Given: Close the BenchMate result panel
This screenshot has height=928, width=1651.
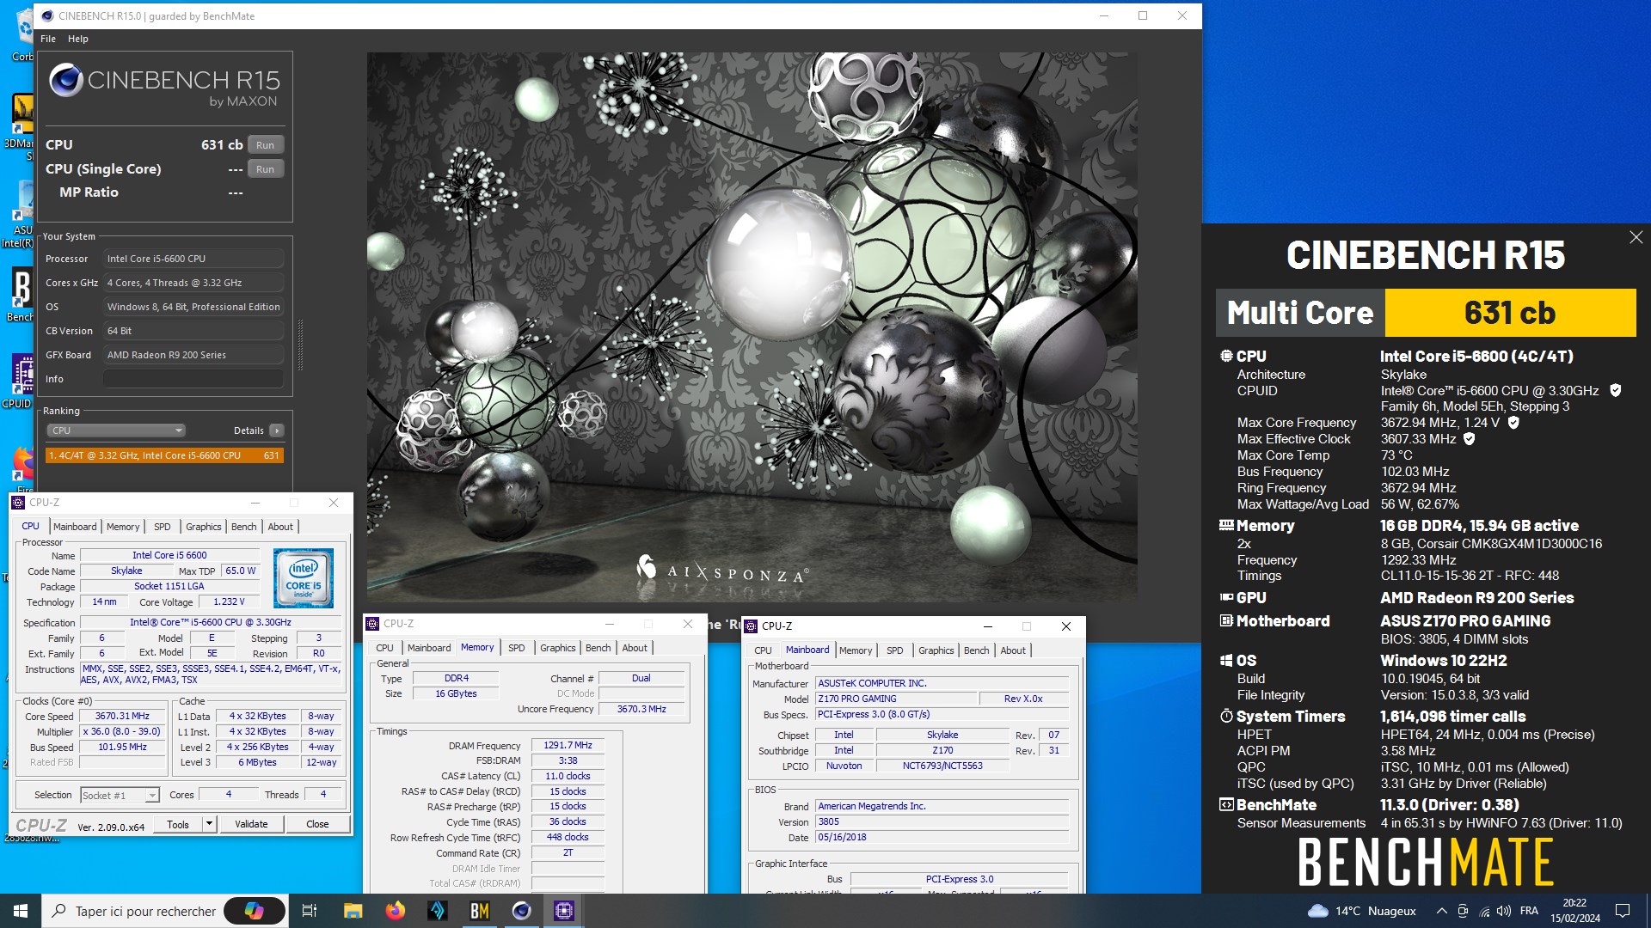Looking at the screenshot, I should [1636, 237].
